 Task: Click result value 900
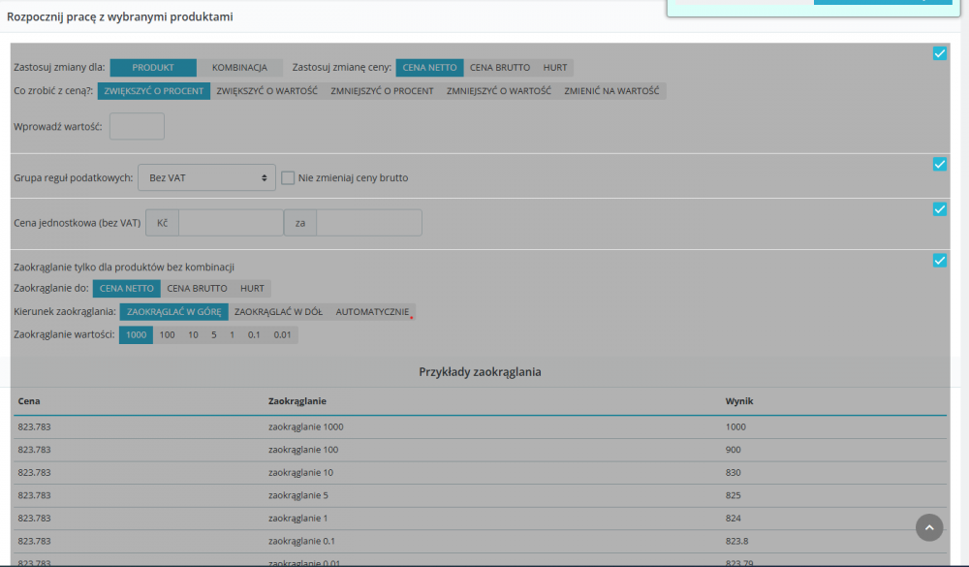click(733, 450)
